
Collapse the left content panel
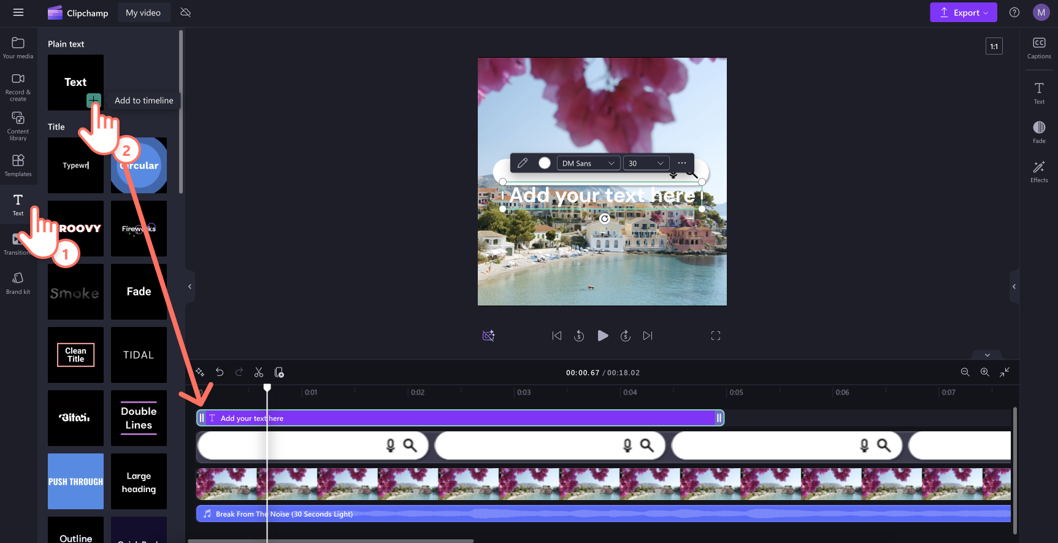click(x=190, y=287)
